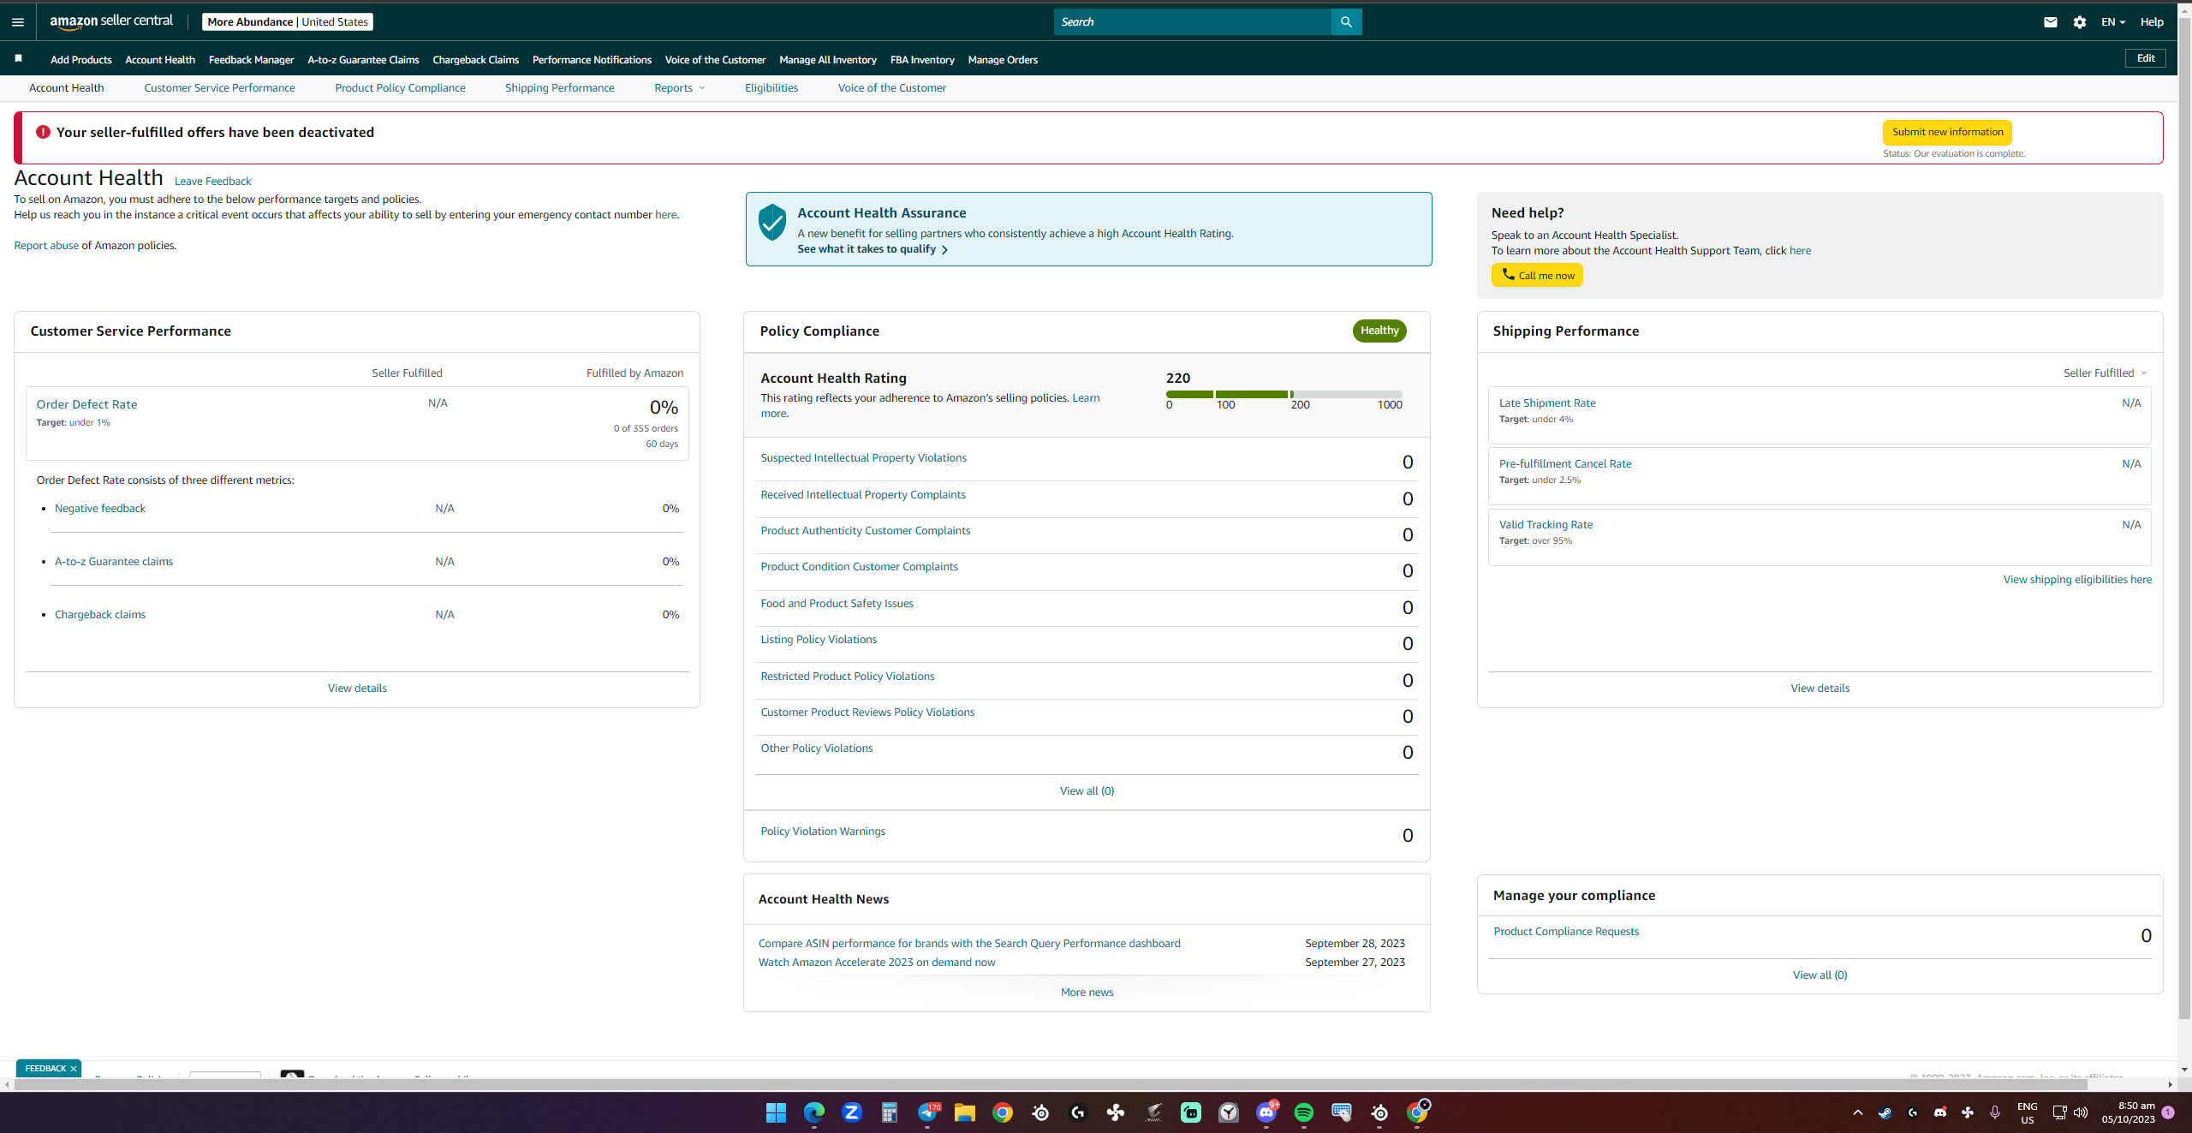Open the settings gear icon

point(2080,22)
